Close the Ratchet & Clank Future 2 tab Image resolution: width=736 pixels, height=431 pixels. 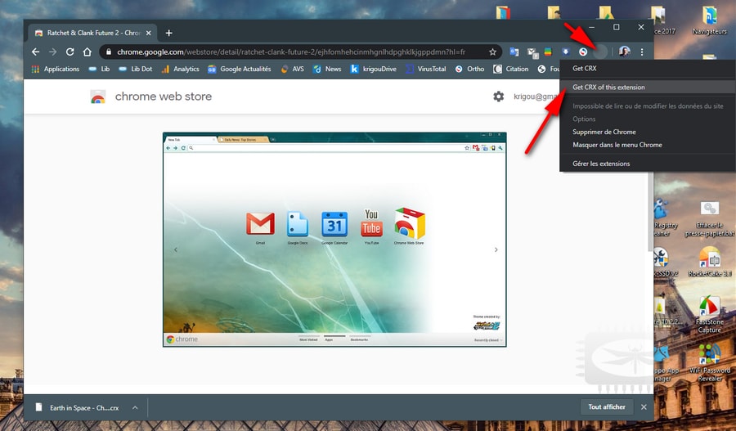[x=148, y=33]
